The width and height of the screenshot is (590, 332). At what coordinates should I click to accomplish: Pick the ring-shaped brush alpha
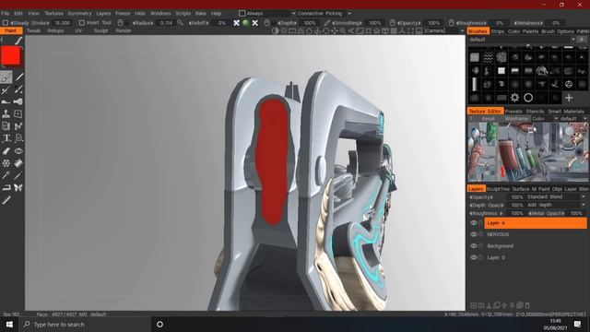[x=528, y=98]
